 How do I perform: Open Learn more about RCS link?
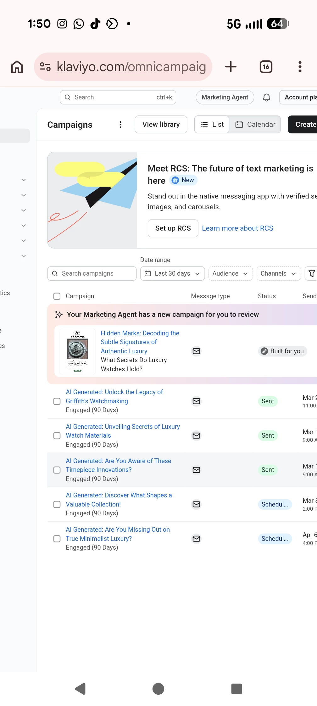(237, 228)
